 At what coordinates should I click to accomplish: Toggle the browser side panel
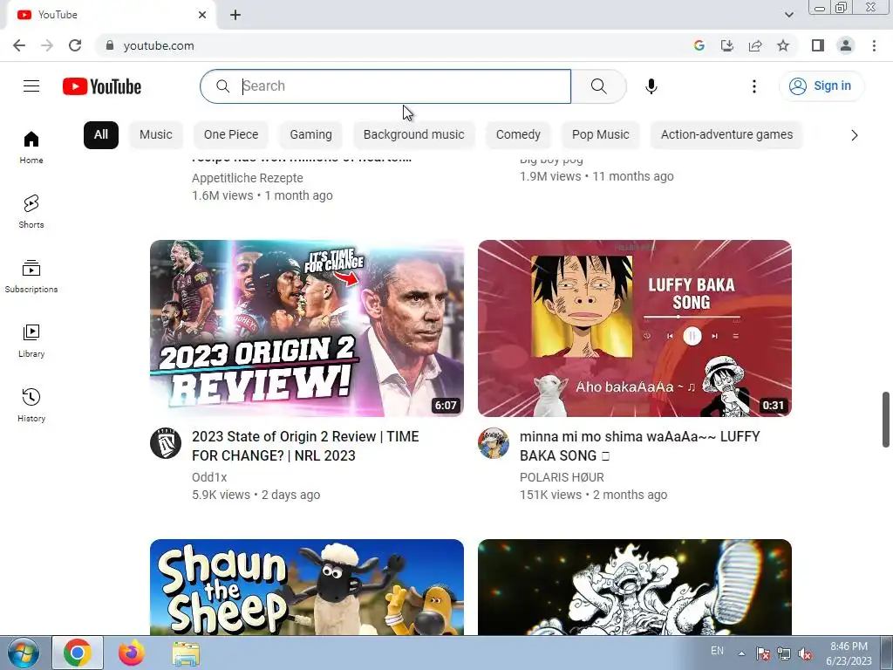pyautogui.click(x=818, y=45)
